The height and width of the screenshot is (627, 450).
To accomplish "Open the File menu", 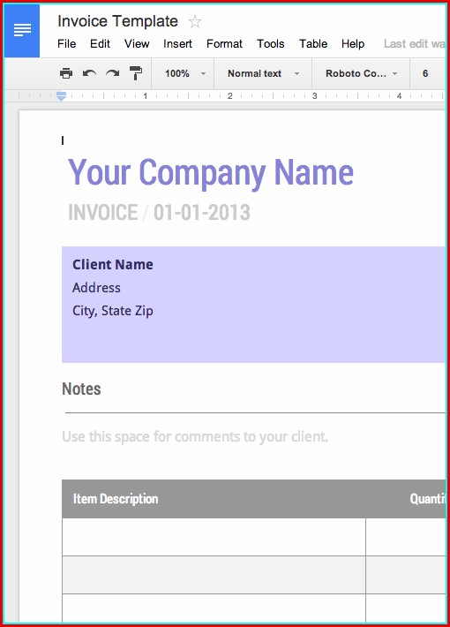I will click(67, 43).
